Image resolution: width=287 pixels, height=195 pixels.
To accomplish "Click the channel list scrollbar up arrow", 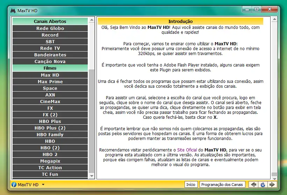I will pyautogui.click(x=92, y=20).
